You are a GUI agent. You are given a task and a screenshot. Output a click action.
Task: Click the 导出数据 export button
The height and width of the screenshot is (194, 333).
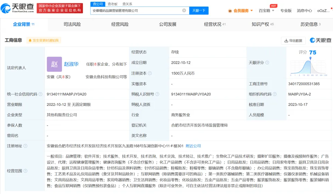[x=293, y=40]
